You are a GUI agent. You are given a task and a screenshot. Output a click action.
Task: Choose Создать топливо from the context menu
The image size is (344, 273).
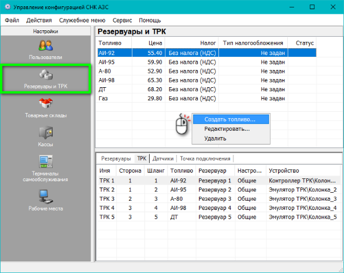(230, 119)
